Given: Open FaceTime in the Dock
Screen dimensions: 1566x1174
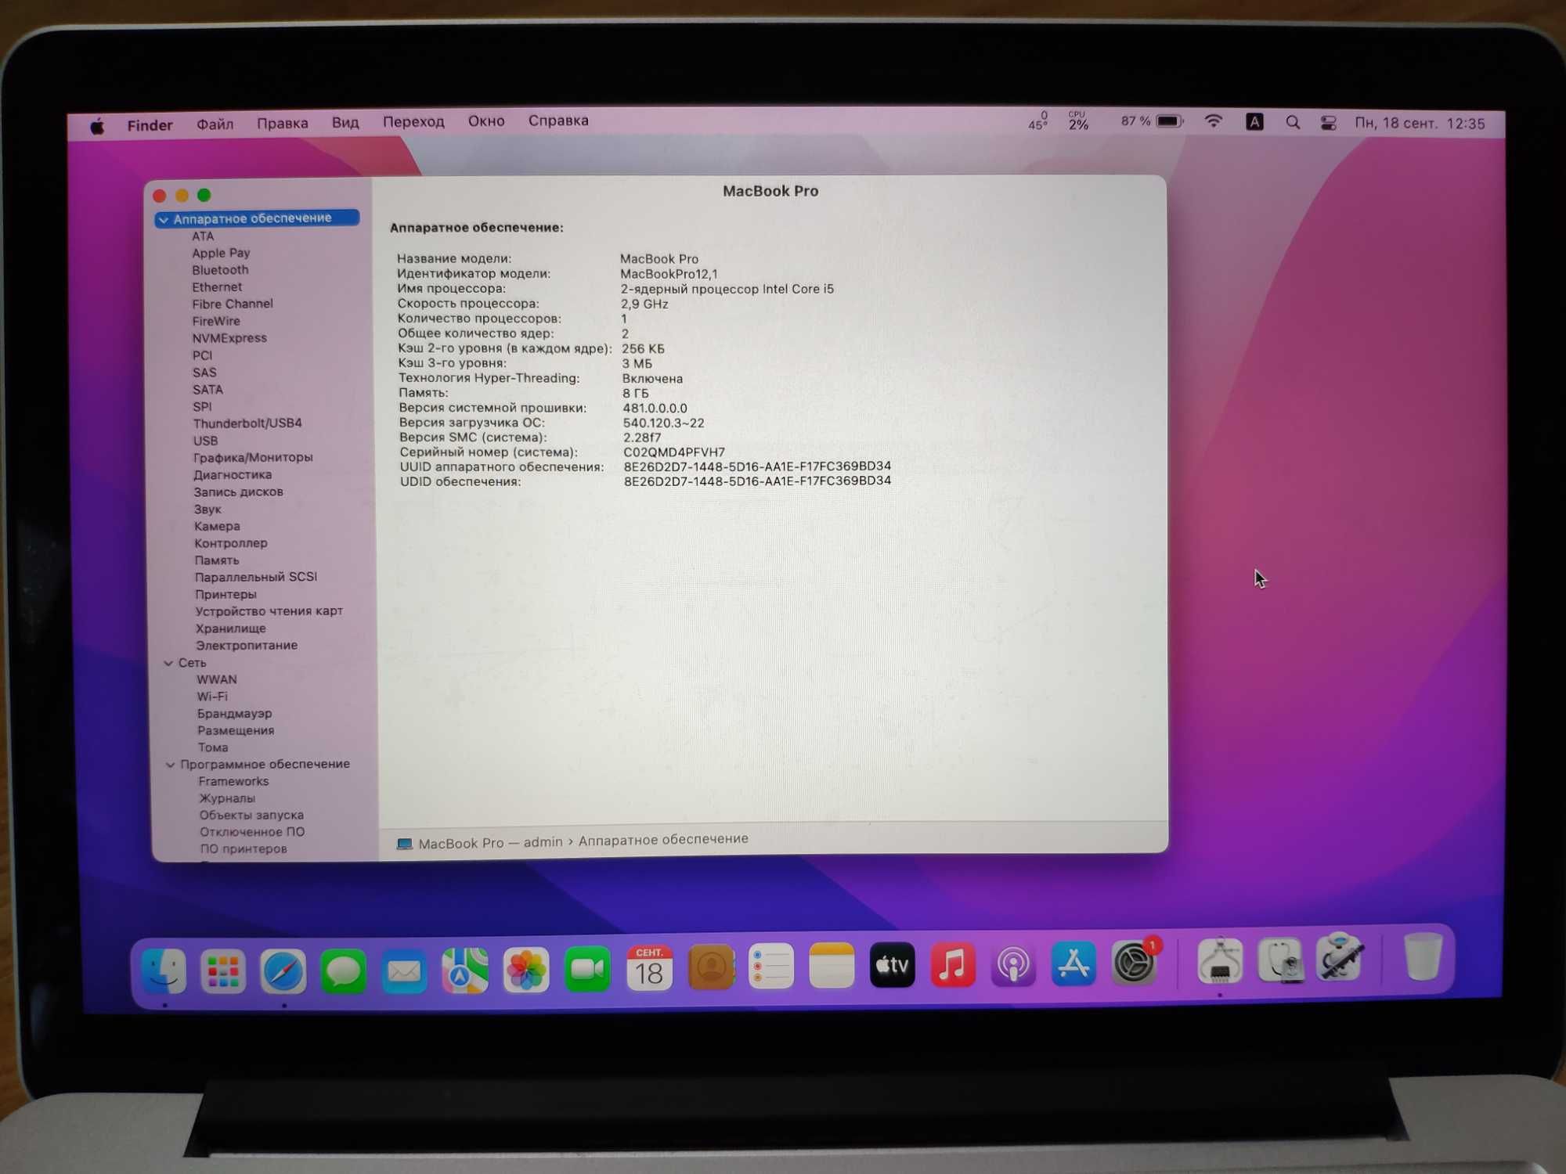Looking at the screenshot, I should (x=587, y=970).
